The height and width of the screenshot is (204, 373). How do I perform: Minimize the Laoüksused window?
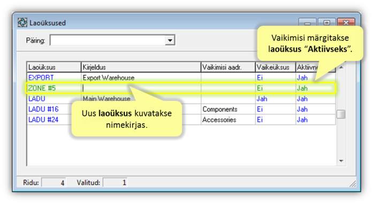click(307, 23)
